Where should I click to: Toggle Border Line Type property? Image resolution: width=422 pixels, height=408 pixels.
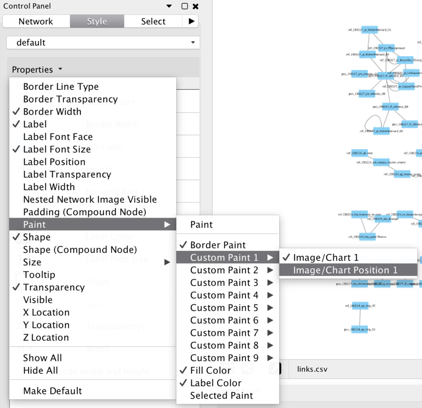coord(93,87)
